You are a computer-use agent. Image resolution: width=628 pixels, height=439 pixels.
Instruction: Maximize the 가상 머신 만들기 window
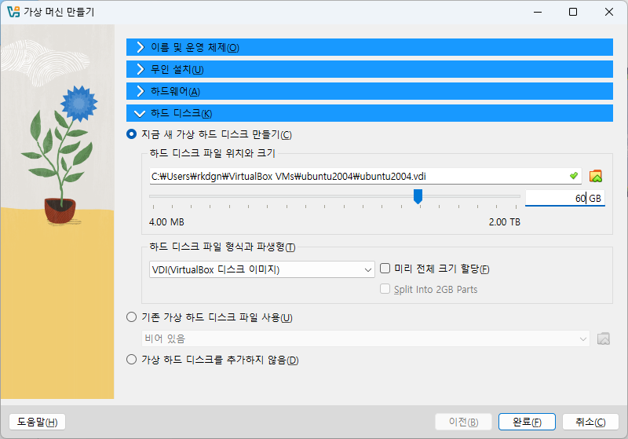point(573,12)
